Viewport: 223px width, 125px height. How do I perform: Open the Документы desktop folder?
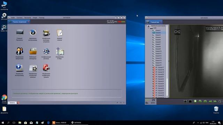pos(4,110)
